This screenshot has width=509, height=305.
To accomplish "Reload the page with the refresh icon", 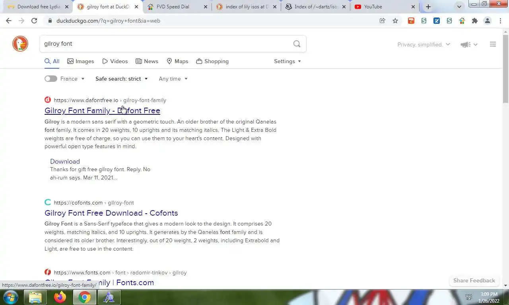I will tap(34, 21).
